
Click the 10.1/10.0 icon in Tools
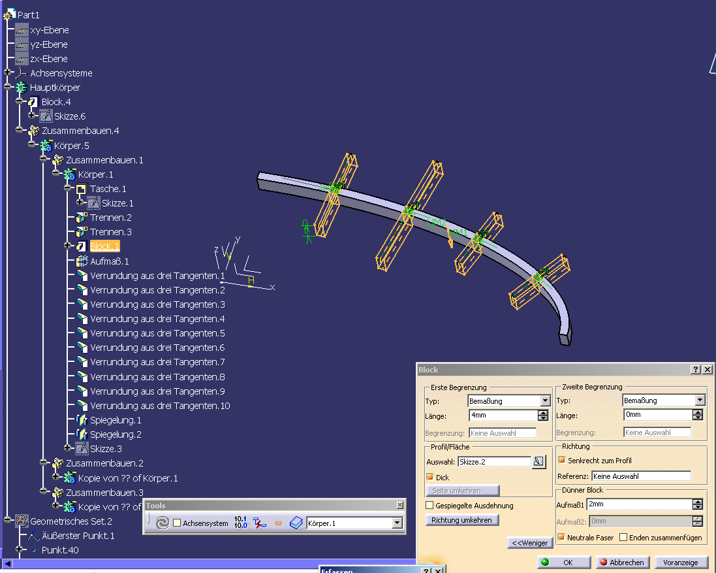(241, 522)
